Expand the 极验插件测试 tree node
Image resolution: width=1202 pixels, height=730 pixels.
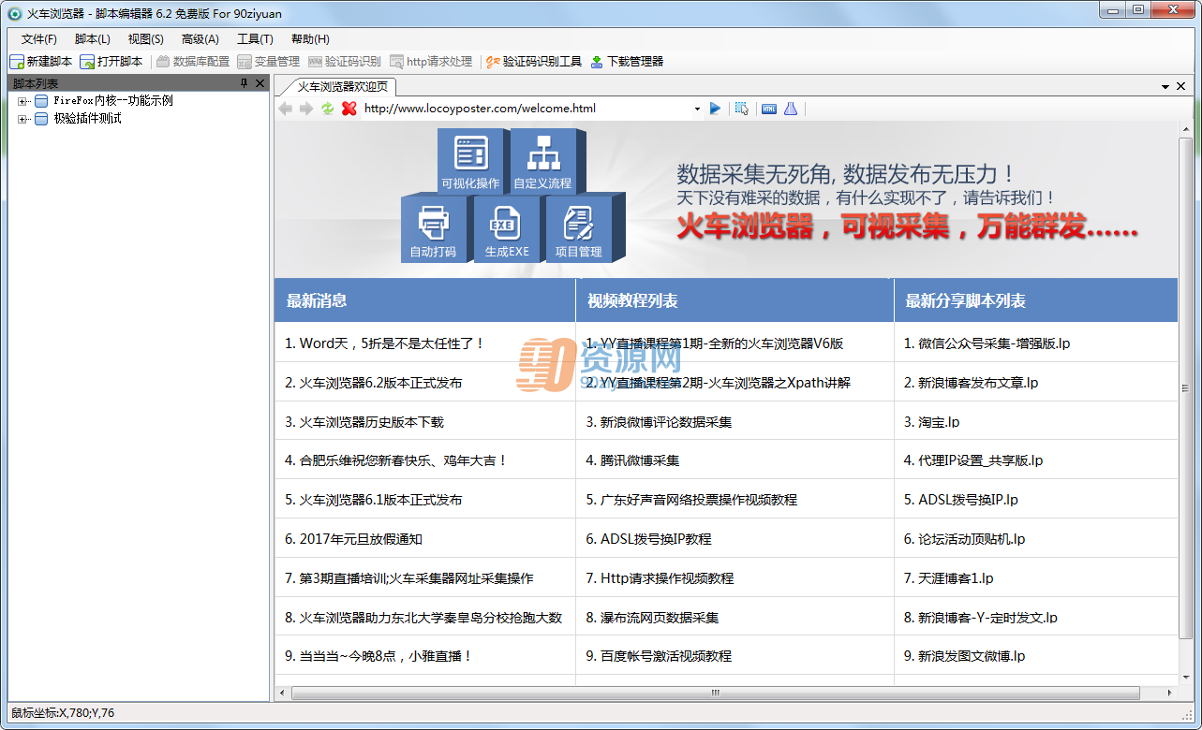(22, 119)
